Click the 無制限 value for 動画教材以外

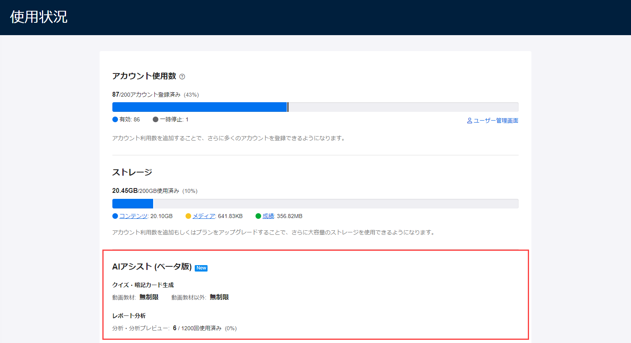click(219, 297)
